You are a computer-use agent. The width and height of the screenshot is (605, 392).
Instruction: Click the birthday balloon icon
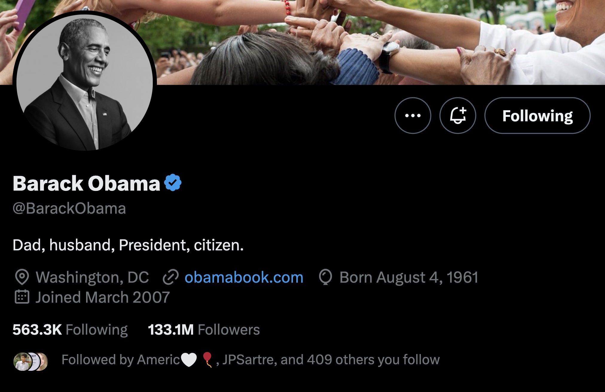326,277
